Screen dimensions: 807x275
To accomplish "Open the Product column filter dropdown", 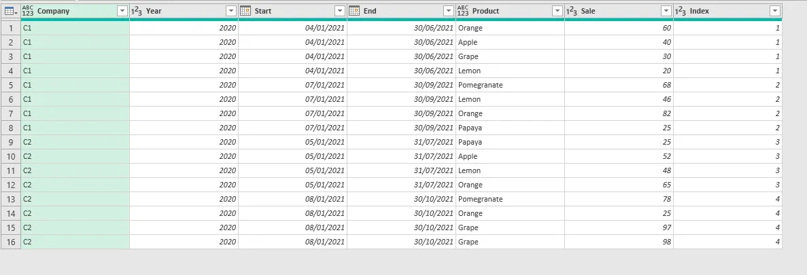I will [x=557, y=11].
